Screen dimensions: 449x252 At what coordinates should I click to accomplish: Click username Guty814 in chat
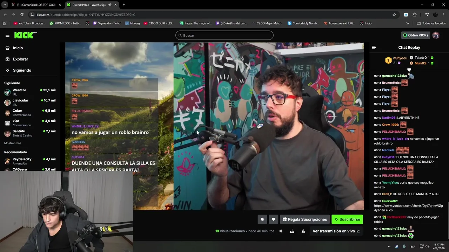click(x=388, y=157)
